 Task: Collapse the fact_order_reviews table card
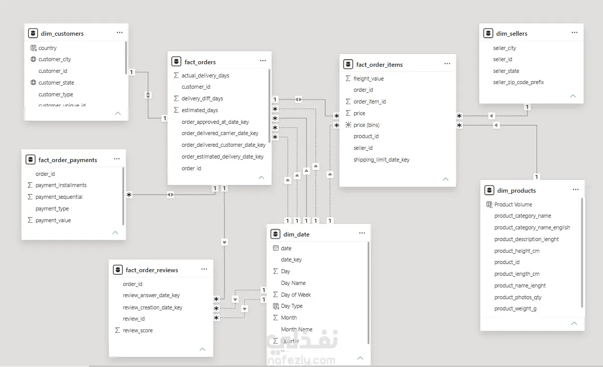tap(202, 349)
